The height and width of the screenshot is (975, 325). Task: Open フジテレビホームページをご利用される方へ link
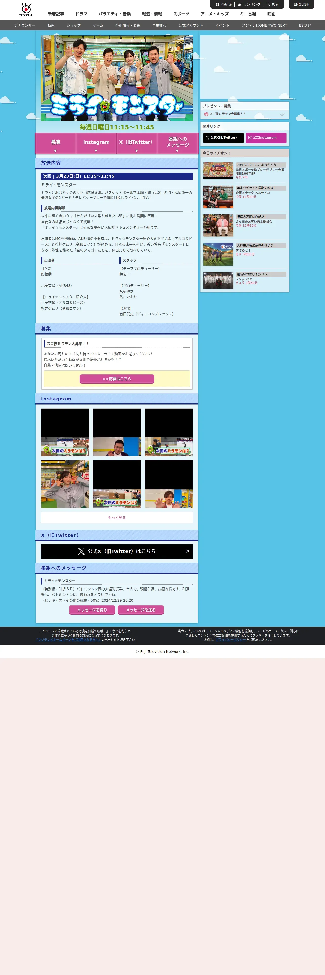click(x=68, y=640)
